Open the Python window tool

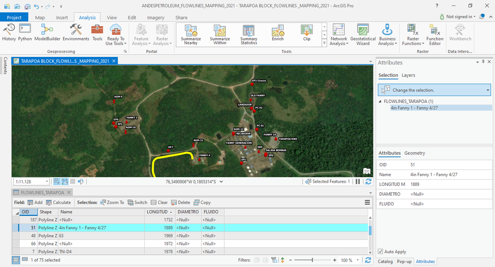click(25, 33)
